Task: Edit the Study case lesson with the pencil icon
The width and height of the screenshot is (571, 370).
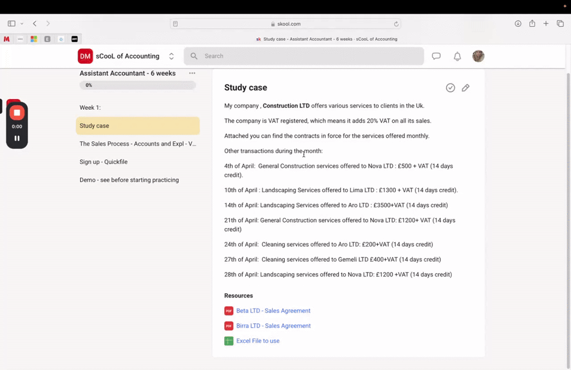Action: click(x=466, y=87)
